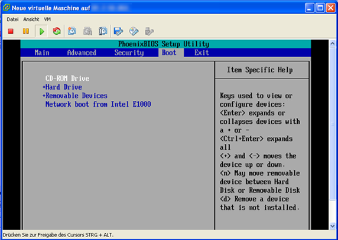Click the greyed USB device icon
Viewport: 338px width, 240px height.
click(x=149, y=31)
